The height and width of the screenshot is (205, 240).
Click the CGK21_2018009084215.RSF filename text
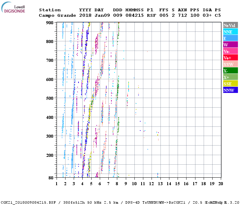coord(28,203)
